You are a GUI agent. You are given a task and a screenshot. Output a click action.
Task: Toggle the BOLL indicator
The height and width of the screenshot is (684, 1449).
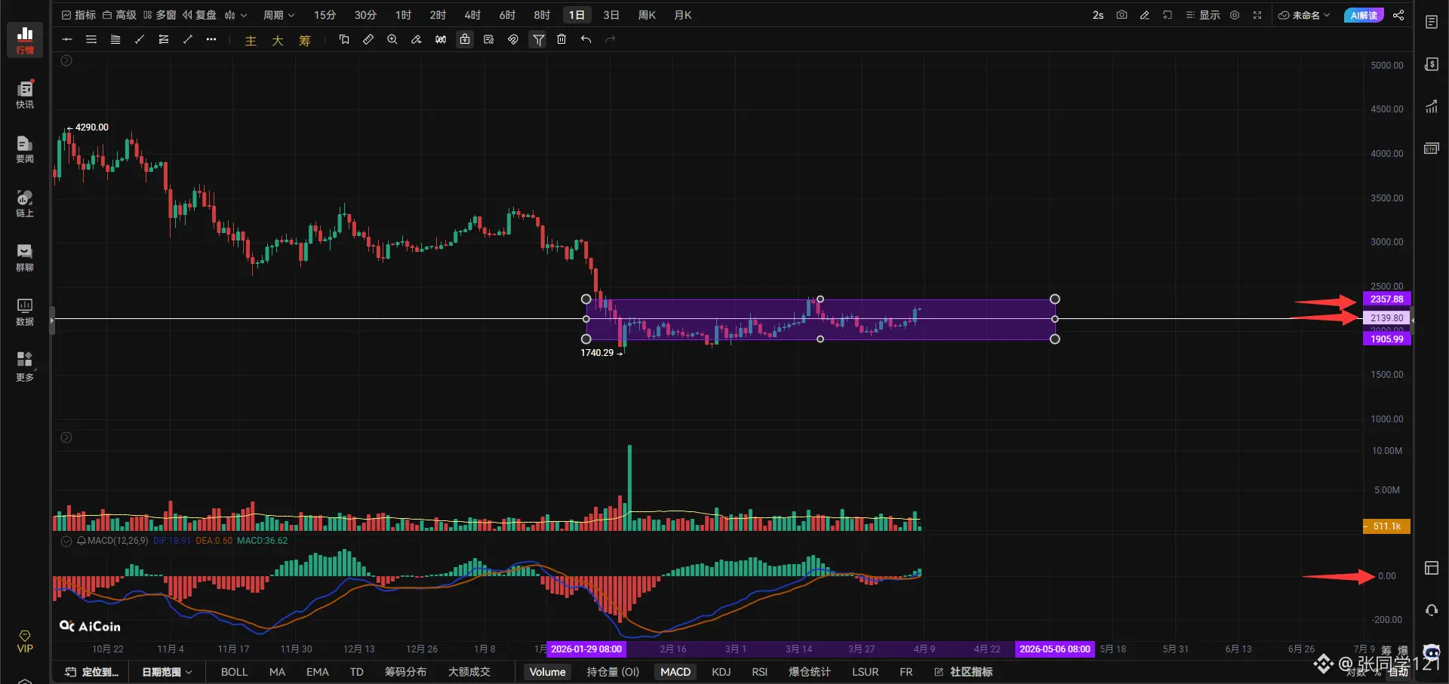tap(234, 672)
